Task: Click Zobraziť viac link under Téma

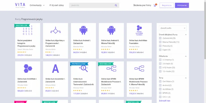Action: (x=165, y=101)
